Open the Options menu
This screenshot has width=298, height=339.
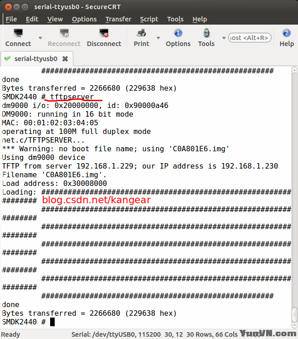(84, 19)
